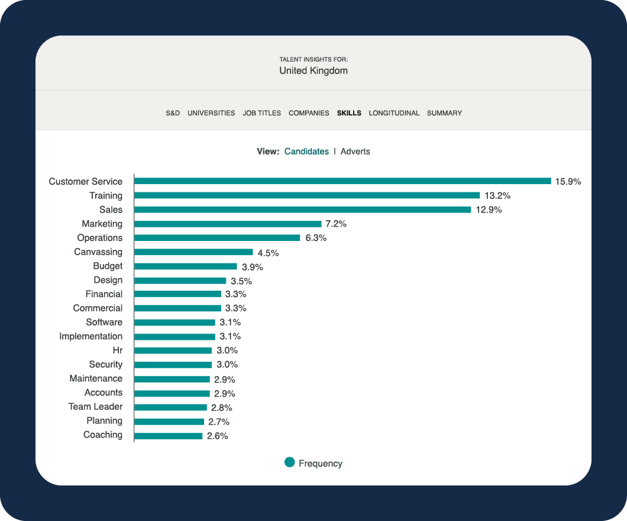The width and height of the screenshot is (627, 521).
Task: Switch the view to Adverts
Action: pos(355,152)
